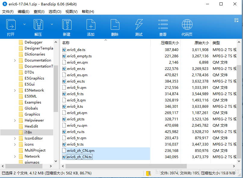
Task: Click the Extract (解压) toolbar icon
Action: pyautogui.click(x=38, y=25)
